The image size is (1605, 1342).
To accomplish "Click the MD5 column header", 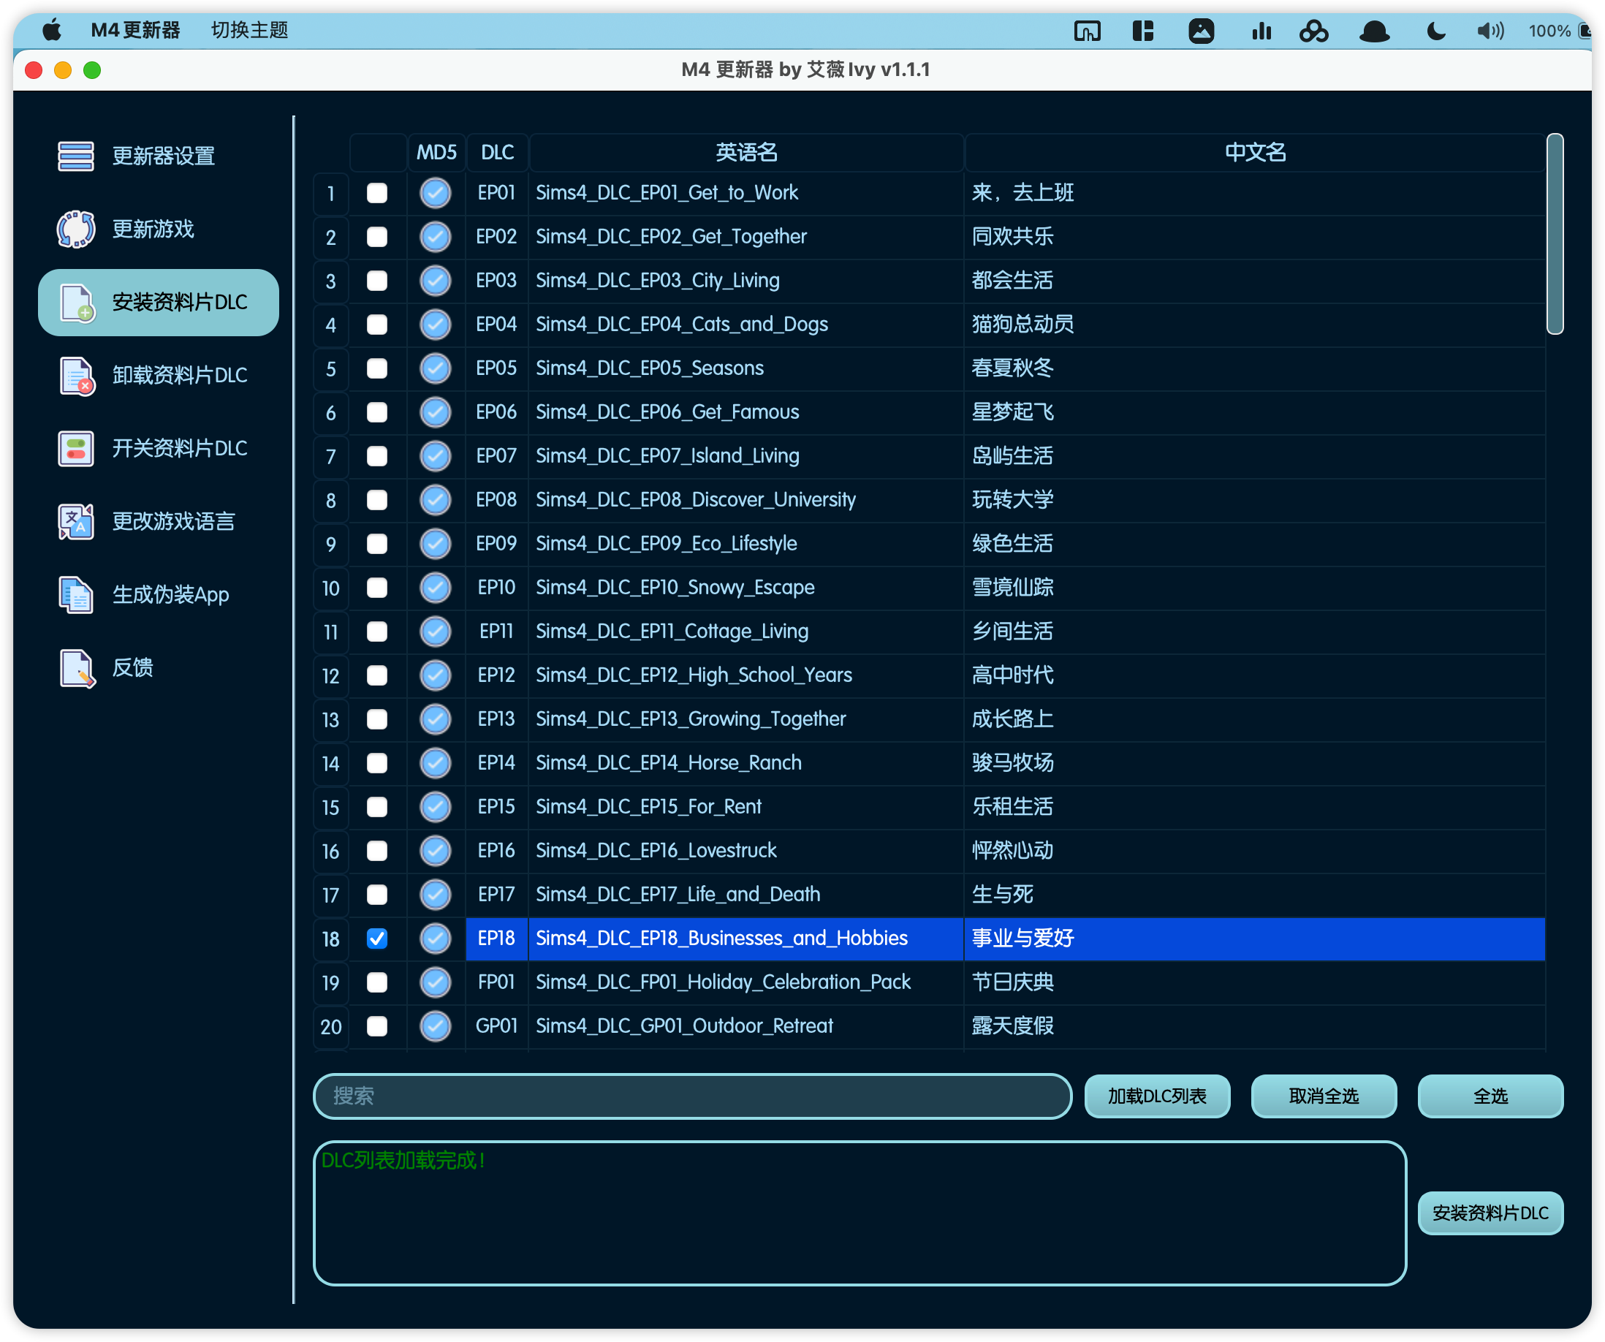I will [436, 153].
